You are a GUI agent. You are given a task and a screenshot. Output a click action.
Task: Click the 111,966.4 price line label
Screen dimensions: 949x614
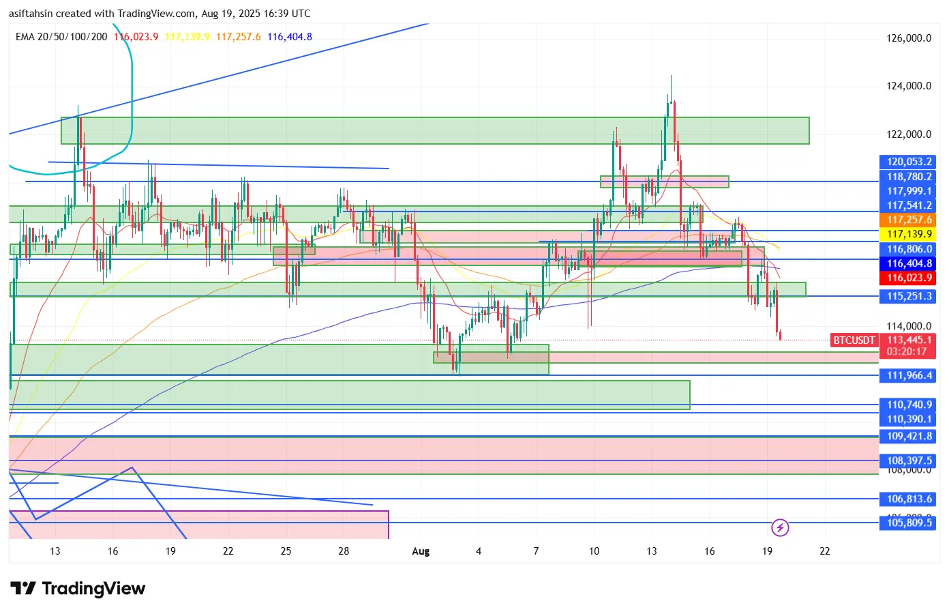coord(908,375)
